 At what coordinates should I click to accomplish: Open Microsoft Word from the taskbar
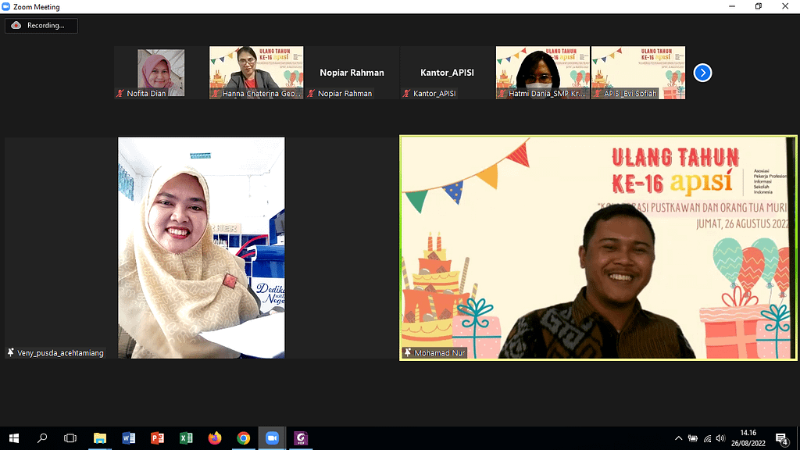[x=129, y=438]
